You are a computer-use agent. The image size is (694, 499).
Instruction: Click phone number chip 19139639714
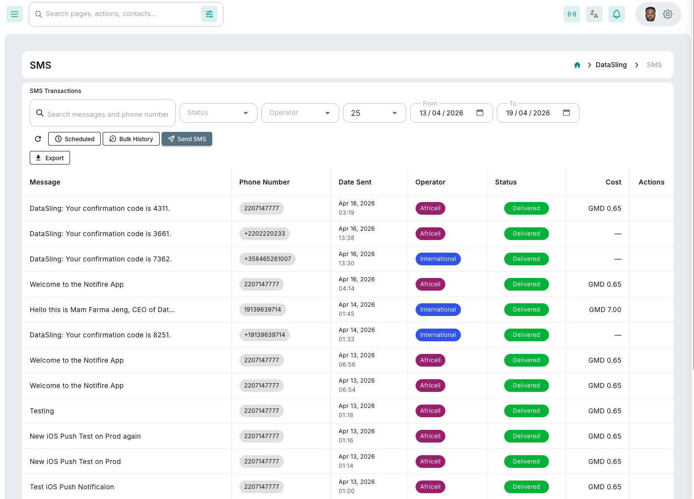(x=263, y=310)
